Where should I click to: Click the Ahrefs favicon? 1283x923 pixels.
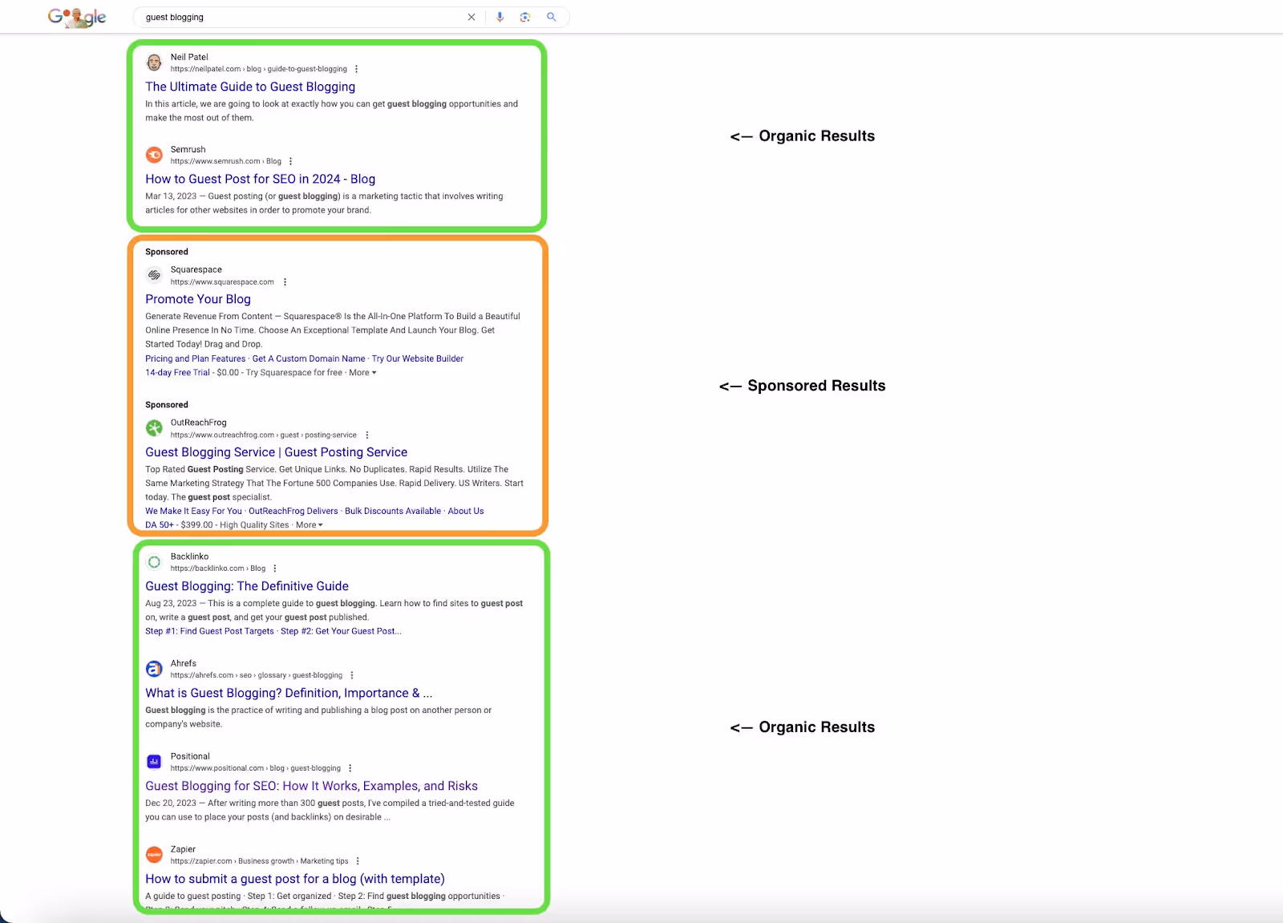point(154,669)
